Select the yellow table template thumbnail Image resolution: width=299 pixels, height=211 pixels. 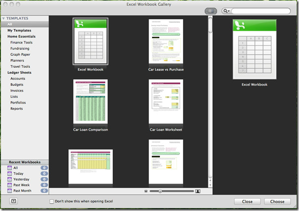point(91,166)
